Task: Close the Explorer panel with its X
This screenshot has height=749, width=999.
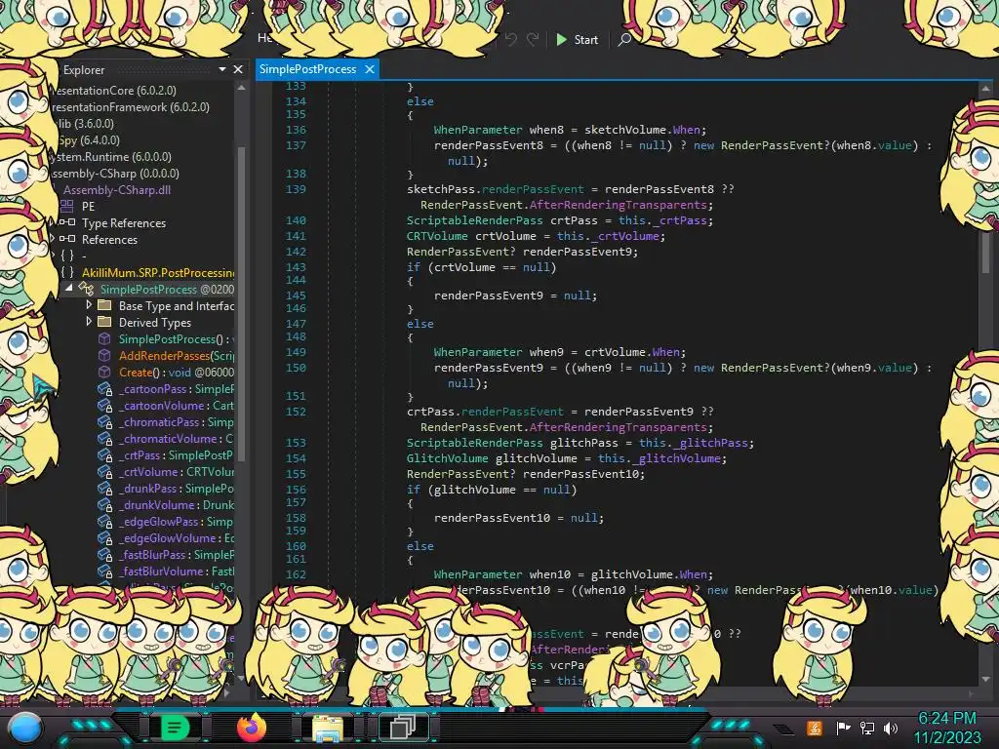Action: [x=238, y=69]
